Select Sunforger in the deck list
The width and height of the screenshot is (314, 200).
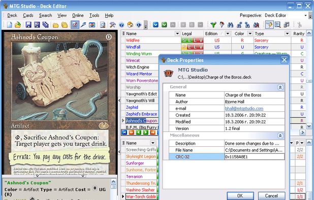point(140,163)
